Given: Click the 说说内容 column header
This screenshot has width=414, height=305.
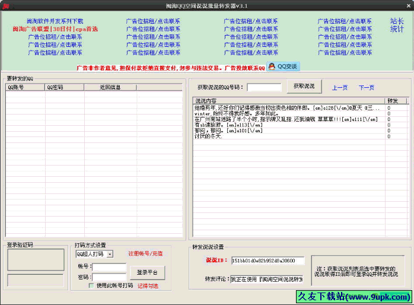Looking at the screenshot, I should click(289, 101).
